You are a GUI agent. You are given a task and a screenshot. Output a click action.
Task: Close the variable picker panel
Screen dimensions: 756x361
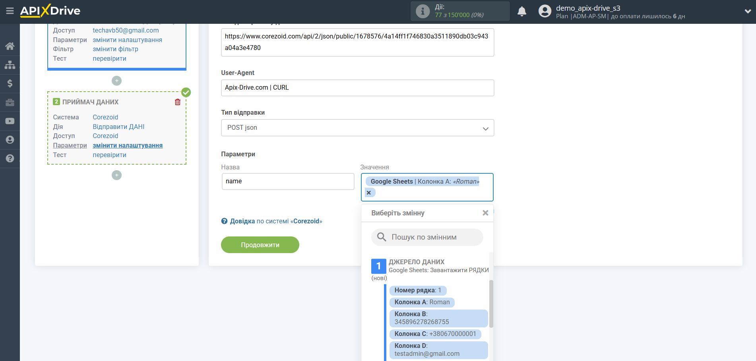click(x=485, y=213)
